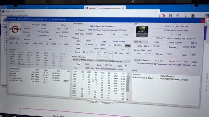Minimize the HWiNFO main window

click(138, 12)
